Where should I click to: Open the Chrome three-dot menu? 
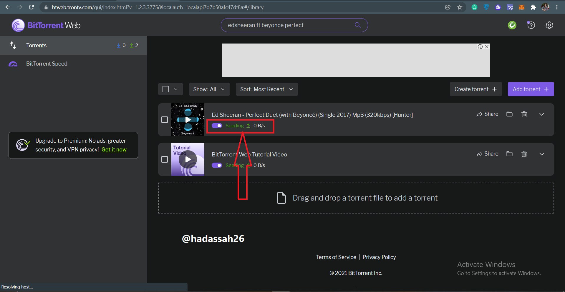click(x=557, y=7)
